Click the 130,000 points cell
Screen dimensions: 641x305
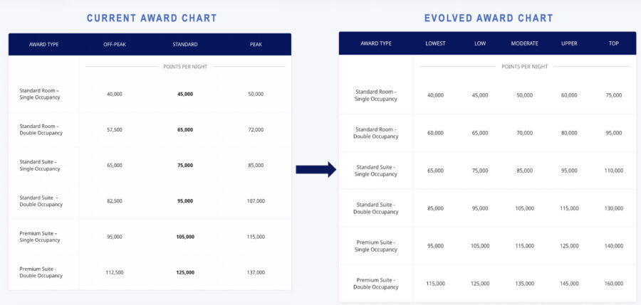(x=613, y=208)
